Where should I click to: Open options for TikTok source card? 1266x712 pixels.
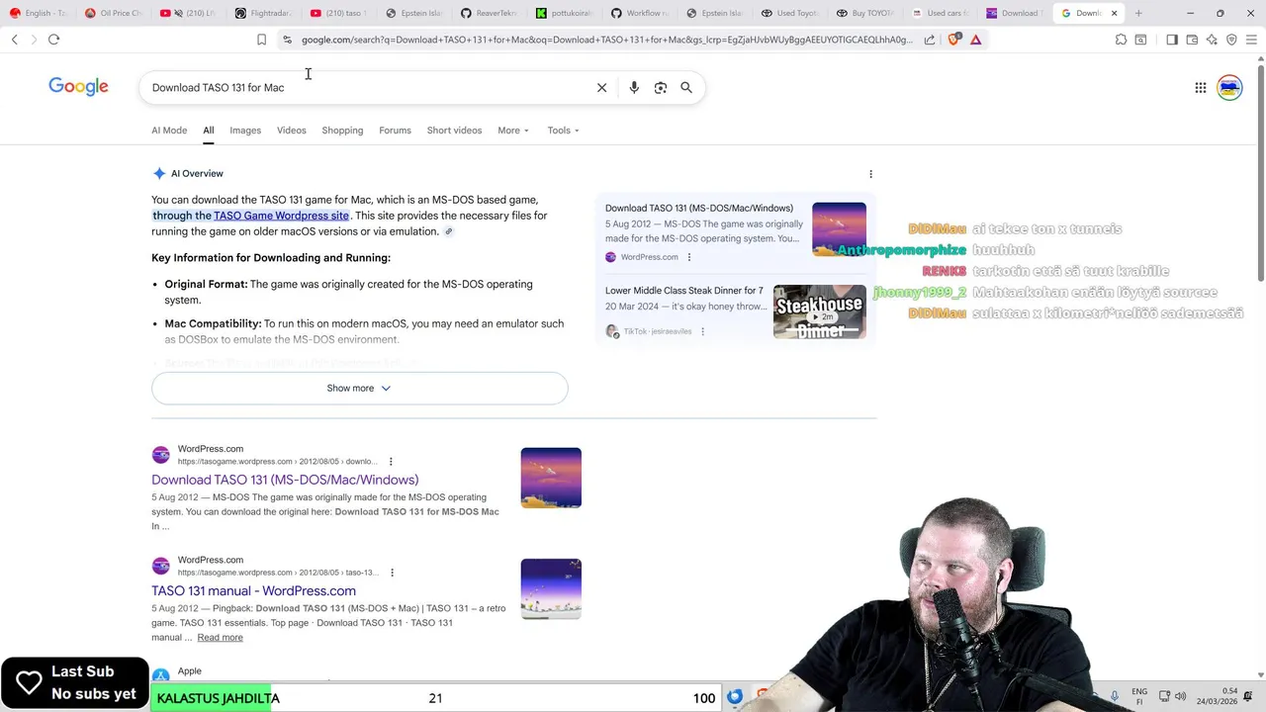pos(702,331)
